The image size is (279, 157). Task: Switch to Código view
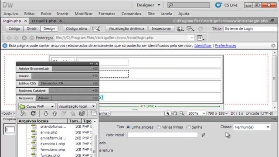[x=14, y=29]
